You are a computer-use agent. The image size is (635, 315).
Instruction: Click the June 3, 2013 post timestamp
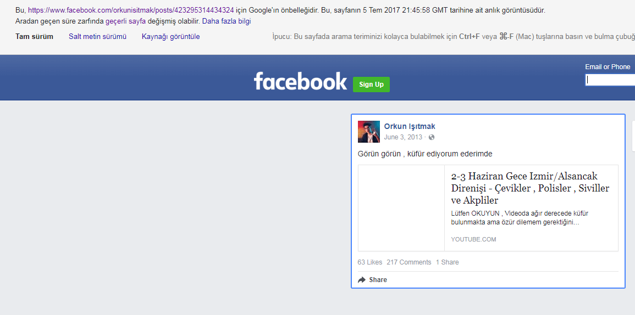[403, 137]
